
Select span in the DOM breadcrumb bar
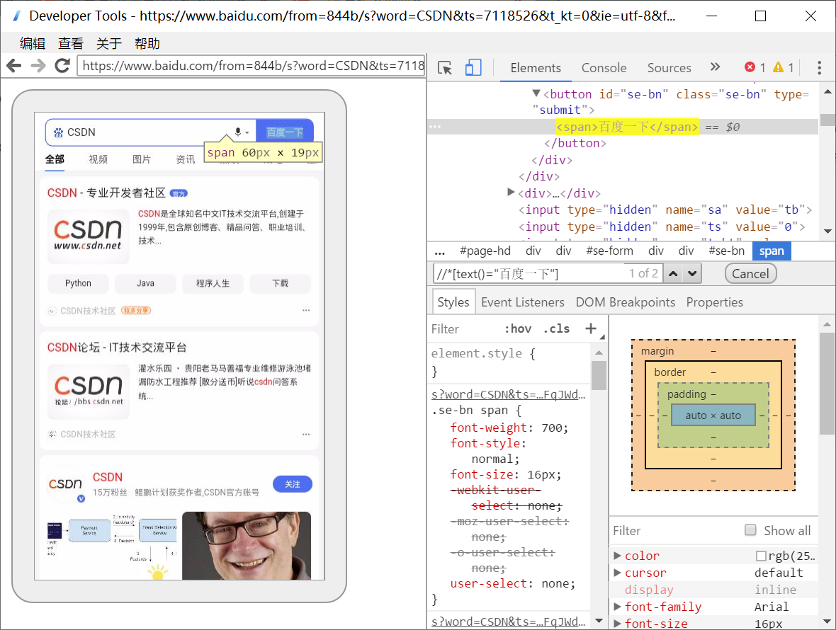[772, 251]
